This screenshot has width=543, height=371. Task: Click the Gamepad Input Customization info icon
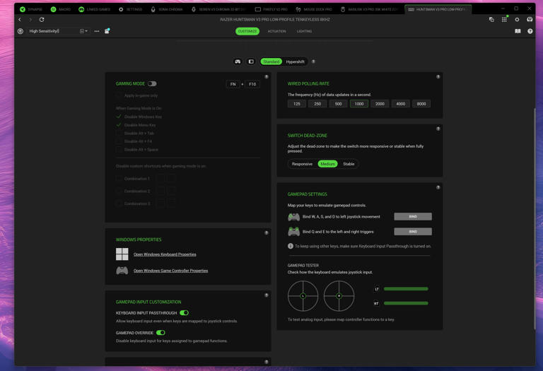tap(267, 295)
